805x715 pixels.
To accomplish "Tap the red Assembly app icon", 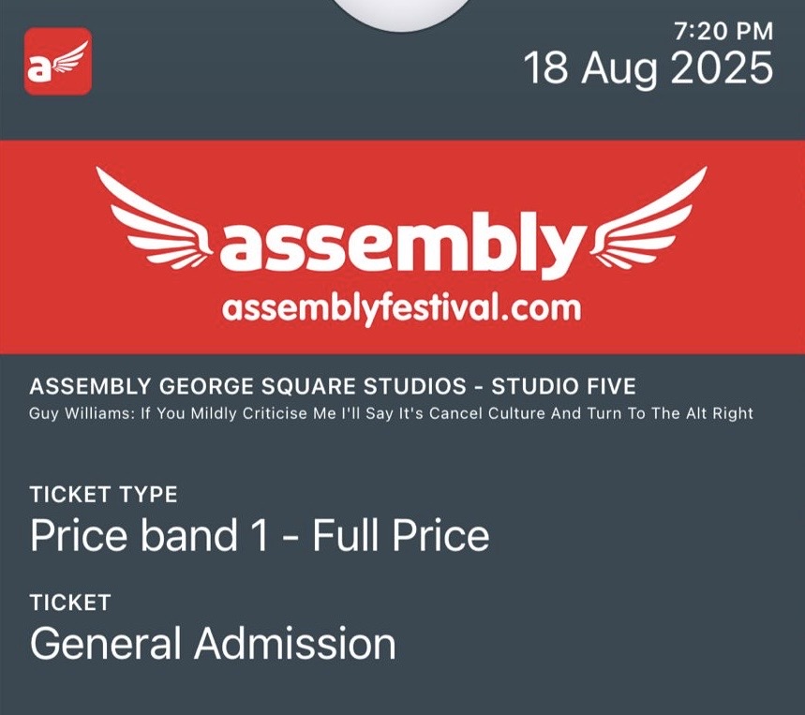I will (57, 61).
